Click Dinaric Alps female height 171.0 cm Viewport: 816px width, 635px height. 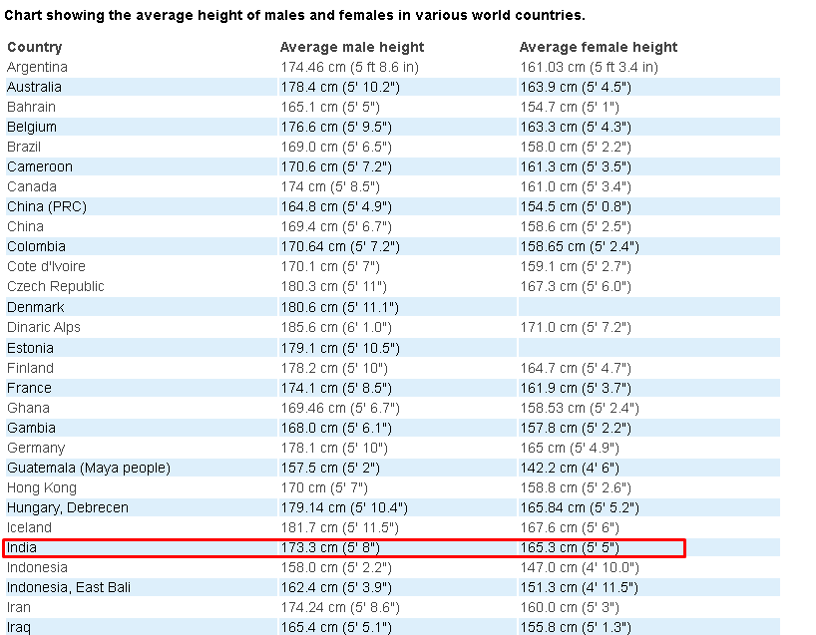tap(576, 327)
